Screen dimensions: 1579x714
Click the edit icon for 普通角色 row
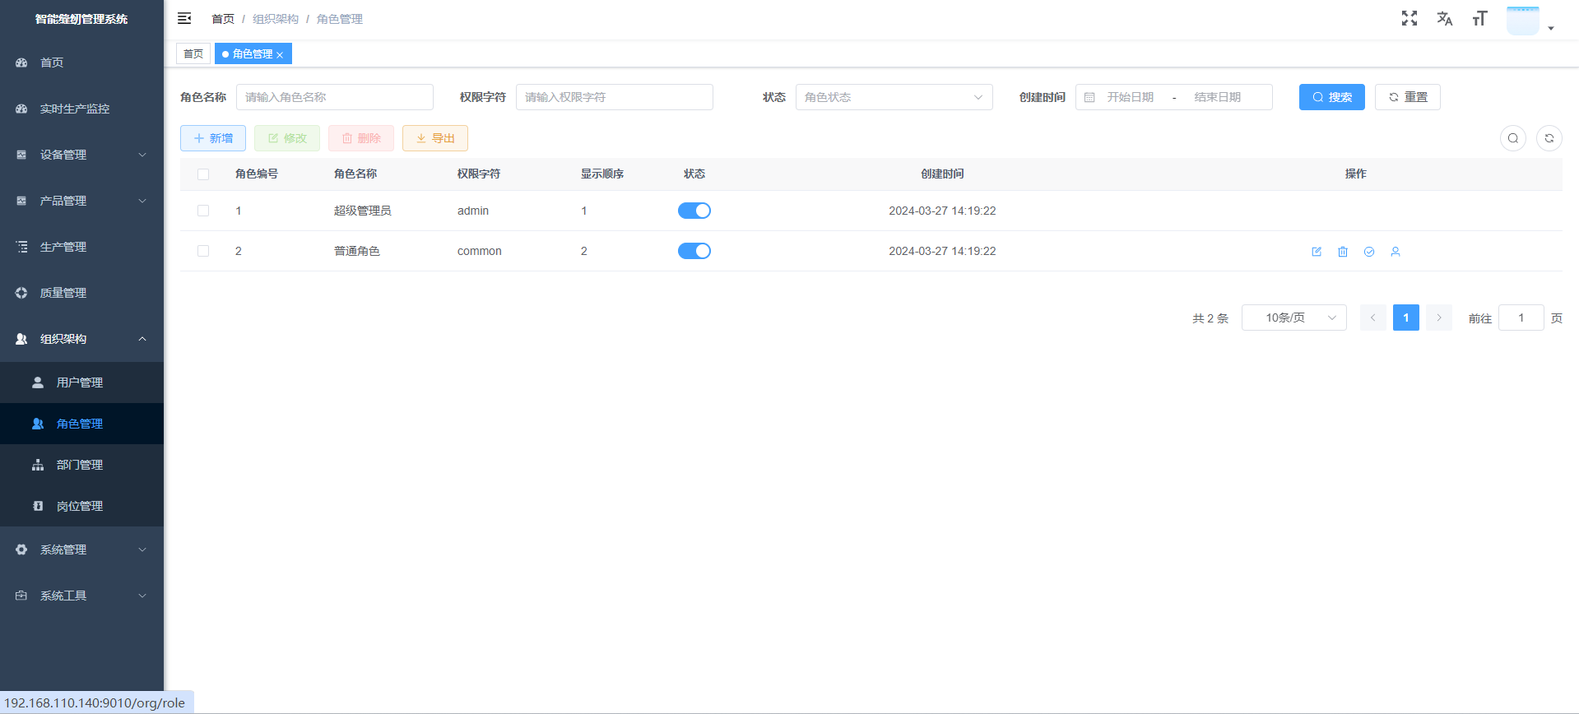point(1317,252)
